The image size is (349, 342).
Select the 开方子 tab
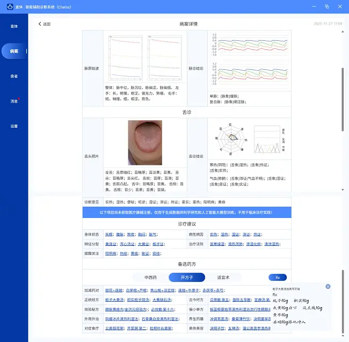pos(186,278)
